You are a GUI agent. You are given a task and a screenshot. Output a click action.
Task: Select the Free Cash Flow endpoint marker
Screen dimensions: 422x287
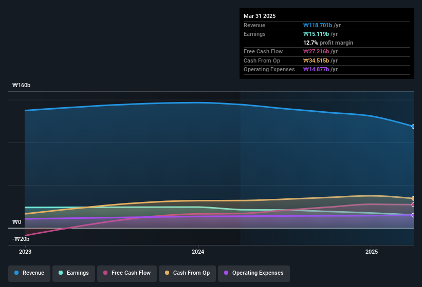(413, 204)
